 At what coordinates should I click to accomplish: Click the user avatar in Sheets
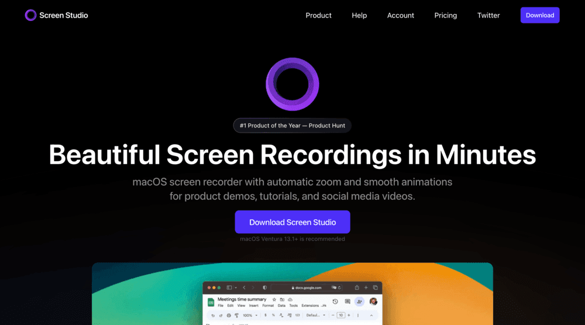[373, 302]
